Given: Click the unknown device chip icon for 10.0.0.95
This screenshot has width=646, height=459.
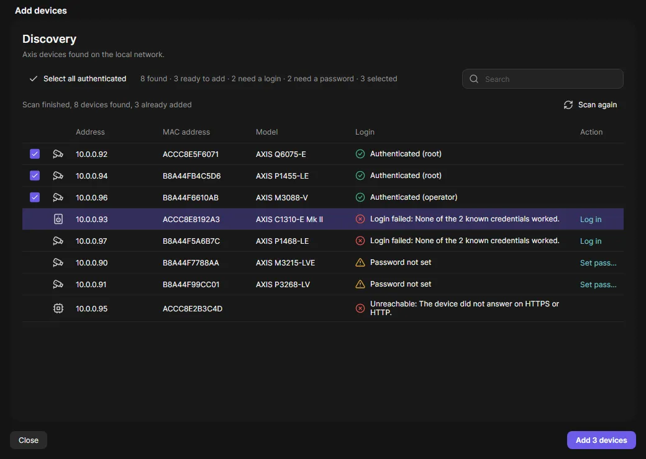Looking at the screenshot, I should [58, 308].
